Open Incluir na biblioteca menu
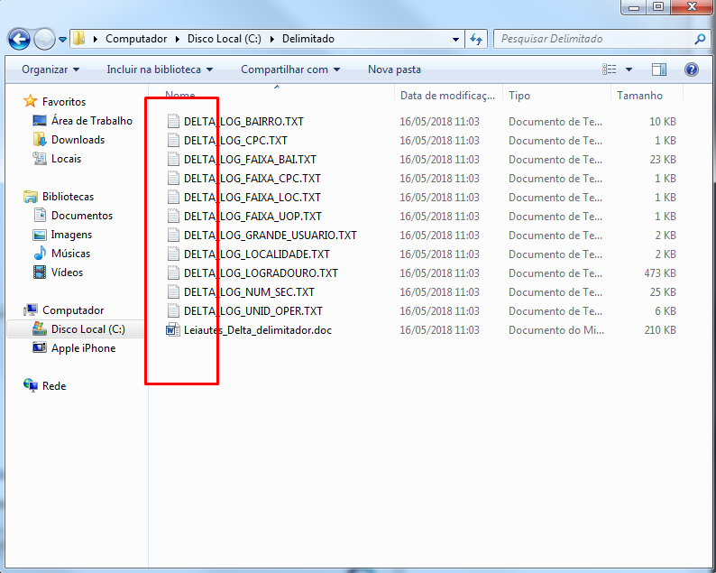Screen dimensions: 716x573 coord(160,69)
